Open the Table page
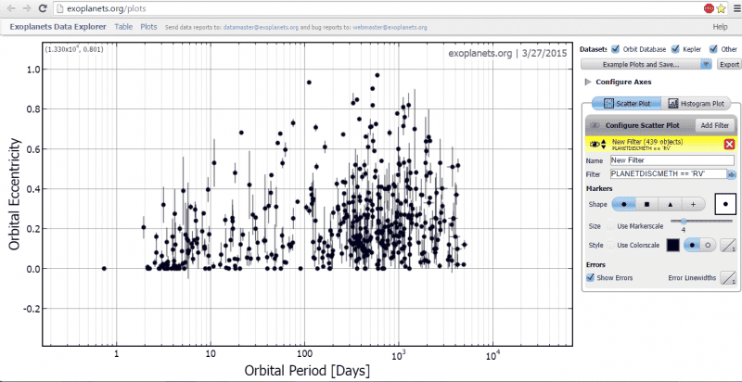742x382 pixels. pos(123,27)
